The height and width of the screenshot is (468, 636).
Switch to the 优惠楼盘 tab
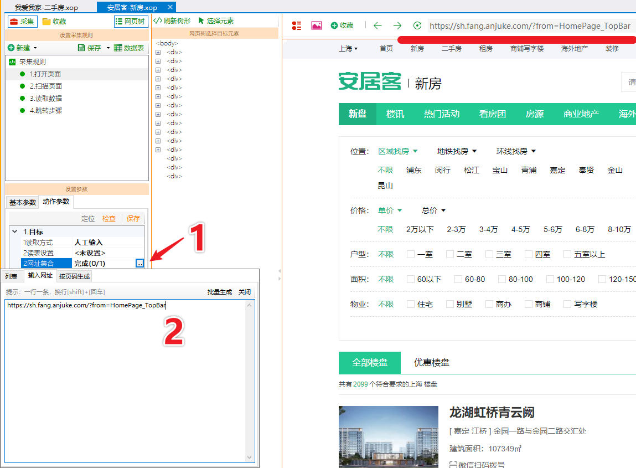[x=432, y=362]
